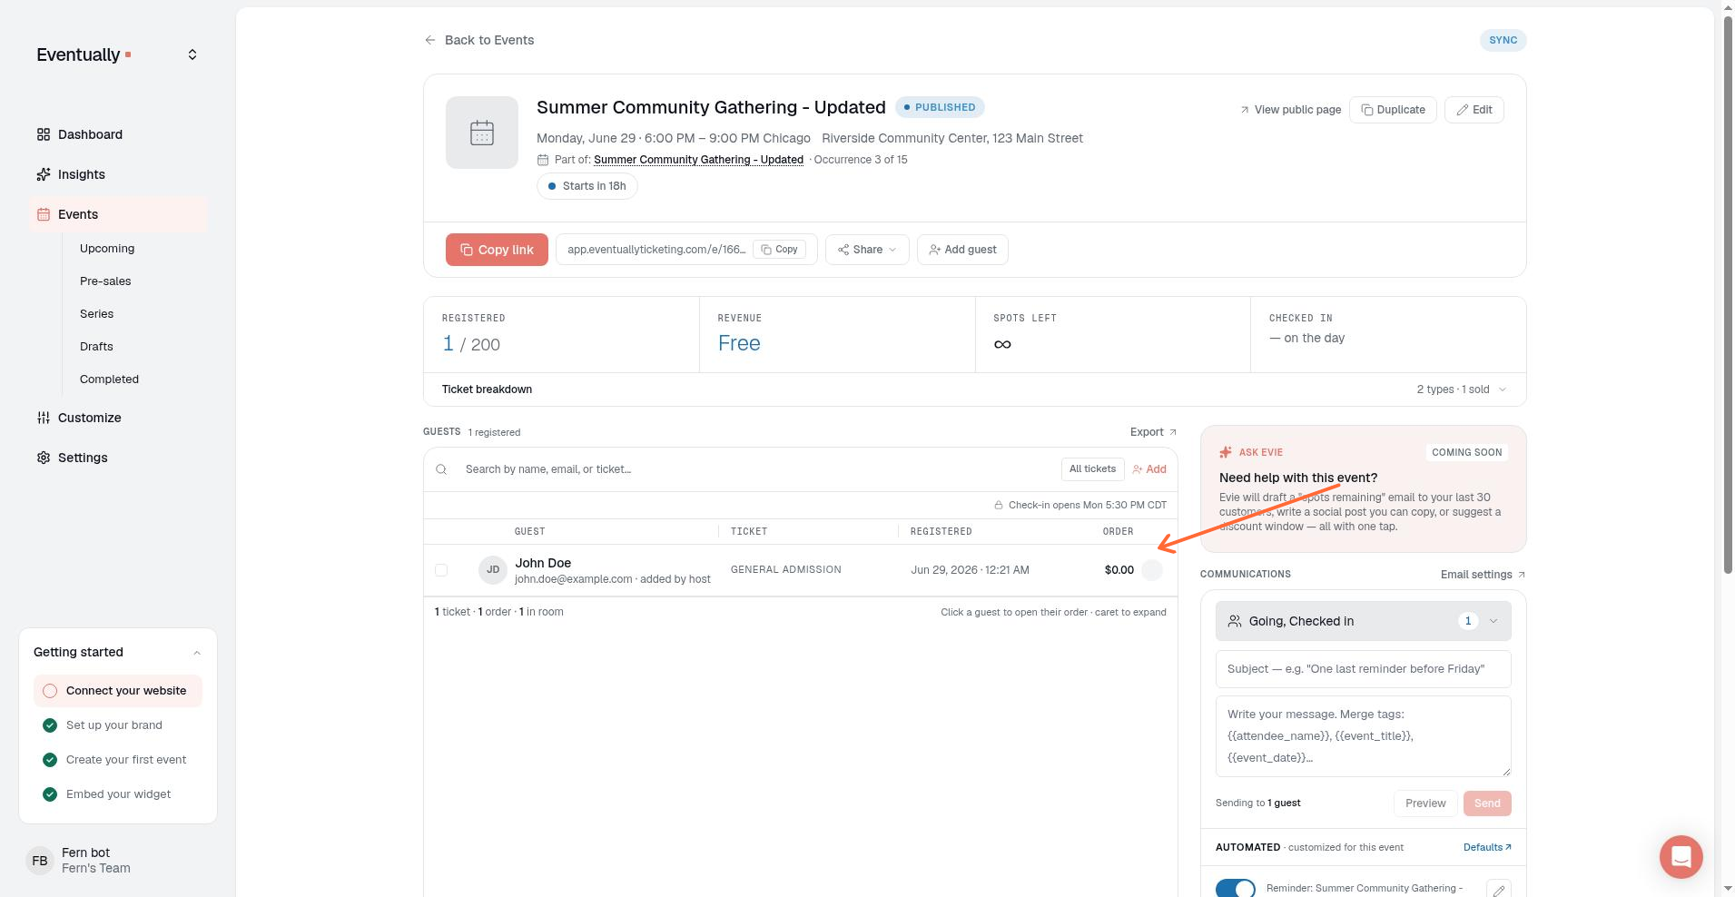Open the Defaults link under Automated
1735x897 pixels.
point(1487,847)
